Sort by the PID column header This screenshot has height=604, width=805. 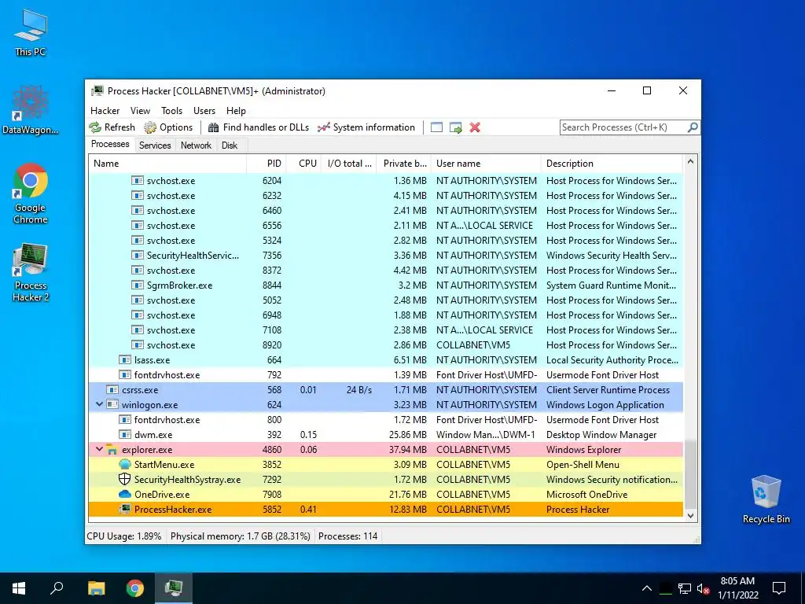pos(266,164)
